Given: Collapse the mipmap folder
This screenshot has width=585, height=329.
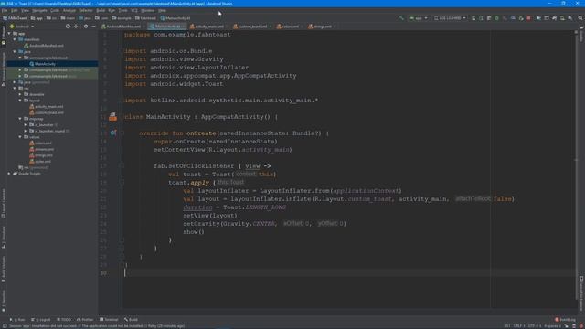Looking at the screenshot, I should click(x=20, y=119).
